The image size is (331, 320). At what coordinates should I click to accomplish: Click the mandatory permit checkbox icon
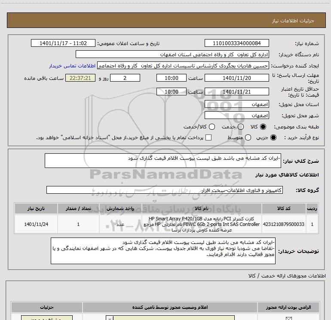[x=288, y=319]
